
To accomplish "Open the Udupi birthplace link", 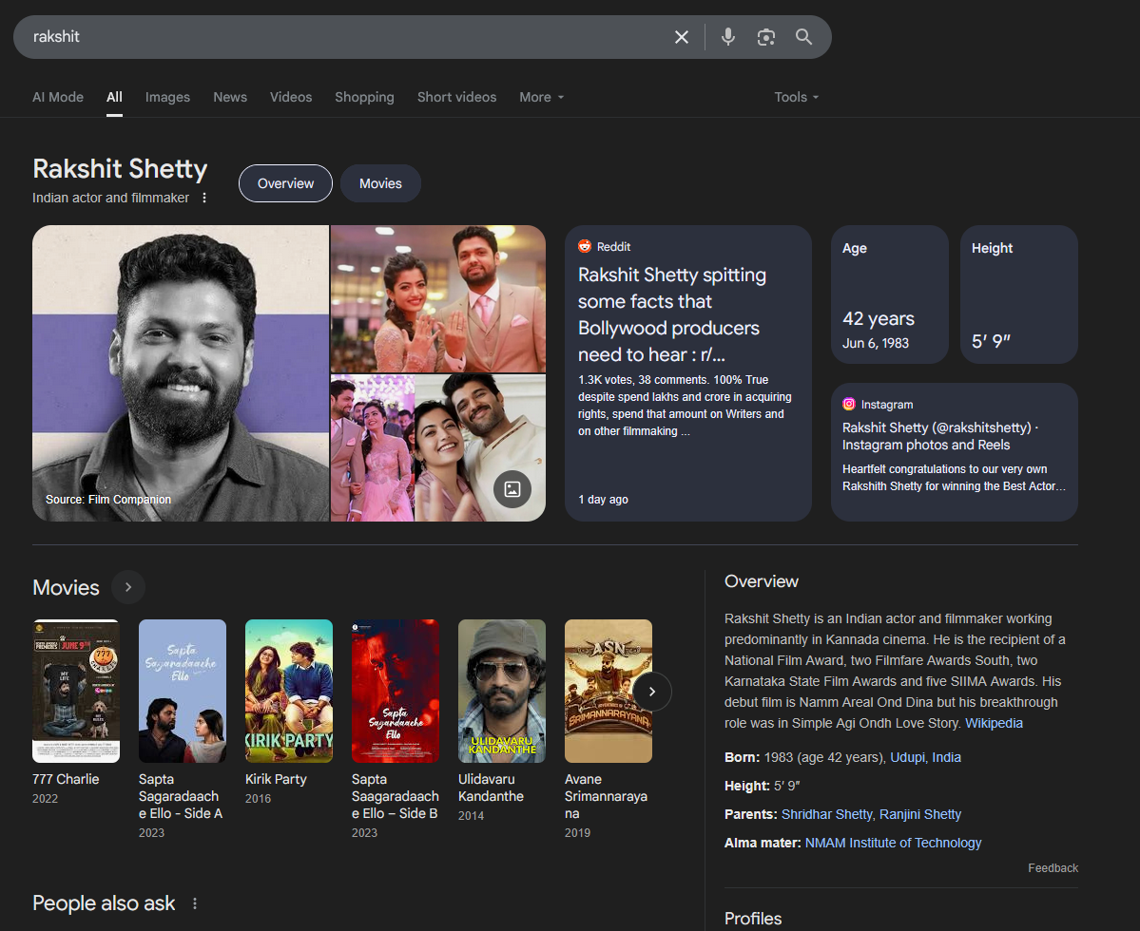I will [907, 757].
